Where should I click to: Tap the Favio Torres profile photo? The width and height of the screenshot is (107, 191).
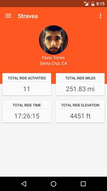click(x=53, y=40)
